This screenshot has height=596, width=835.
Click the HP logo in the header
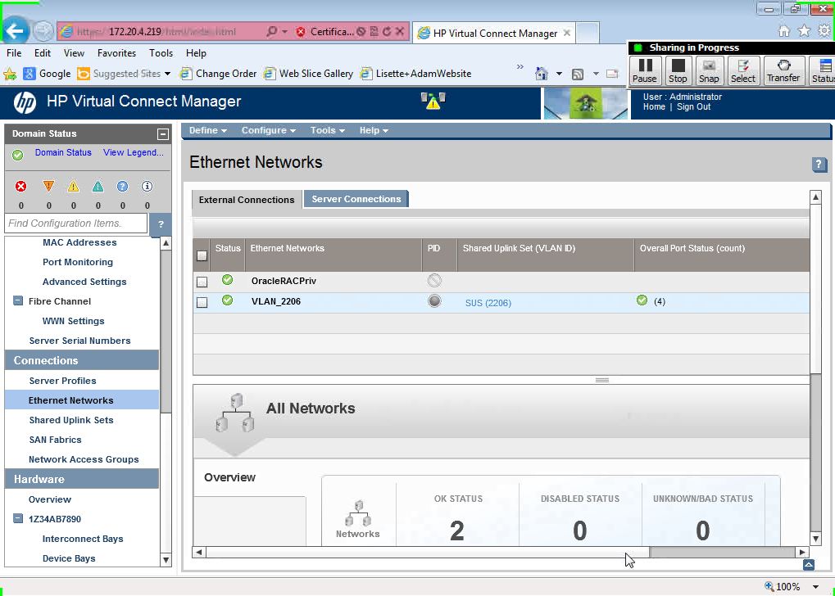[x=25, y=102]
